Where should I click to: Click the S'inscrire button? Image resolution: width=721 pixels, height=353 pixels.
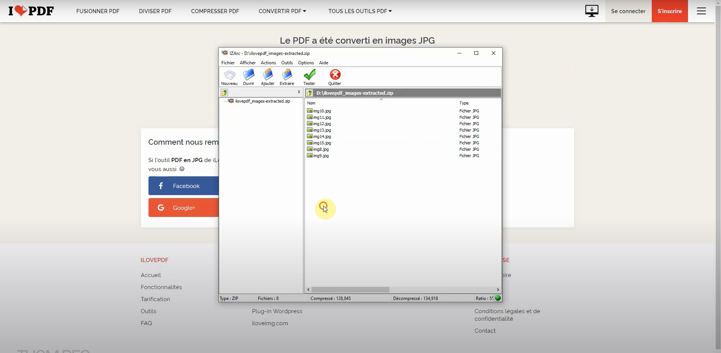coord(669,11)
